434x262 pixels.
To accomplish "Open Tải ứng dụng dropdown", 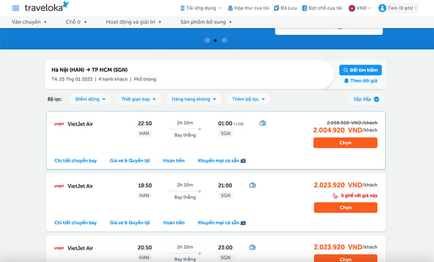I will pos(201,8).
